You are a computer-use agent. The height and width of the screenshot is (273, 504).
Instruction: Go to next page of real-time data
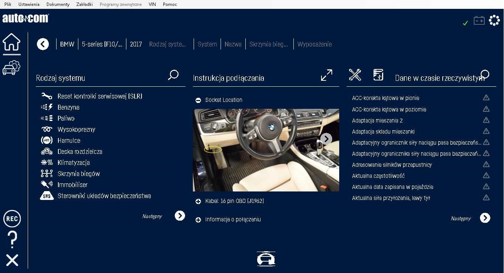[x=485, y=218]
